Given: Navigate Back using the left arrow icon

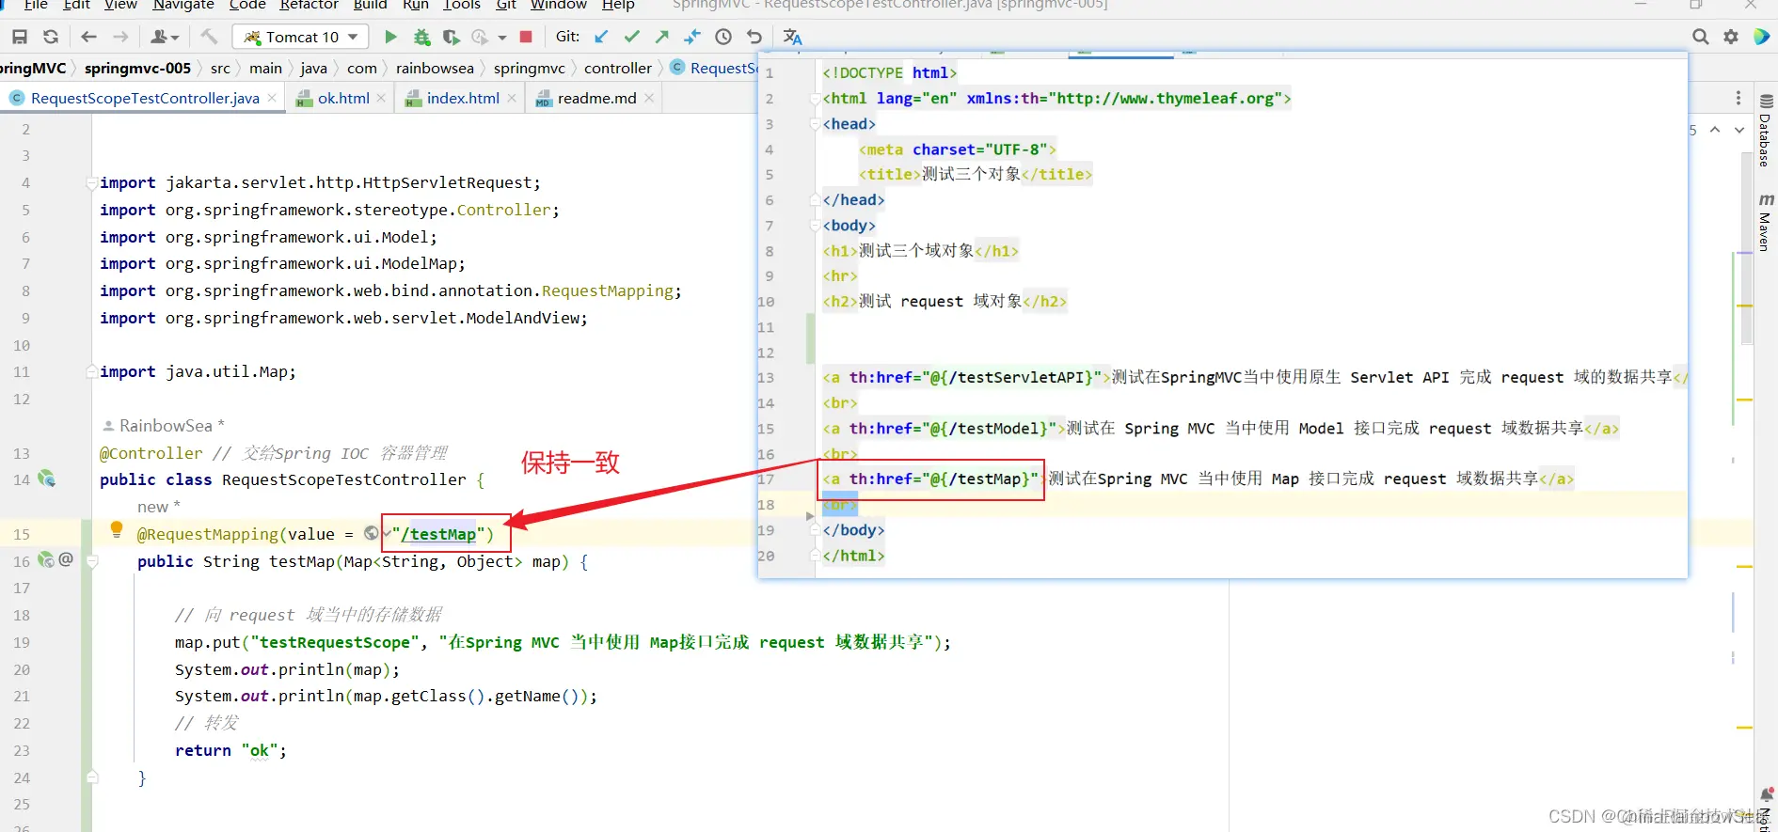Looking at the screenshot, I should 88,37.
